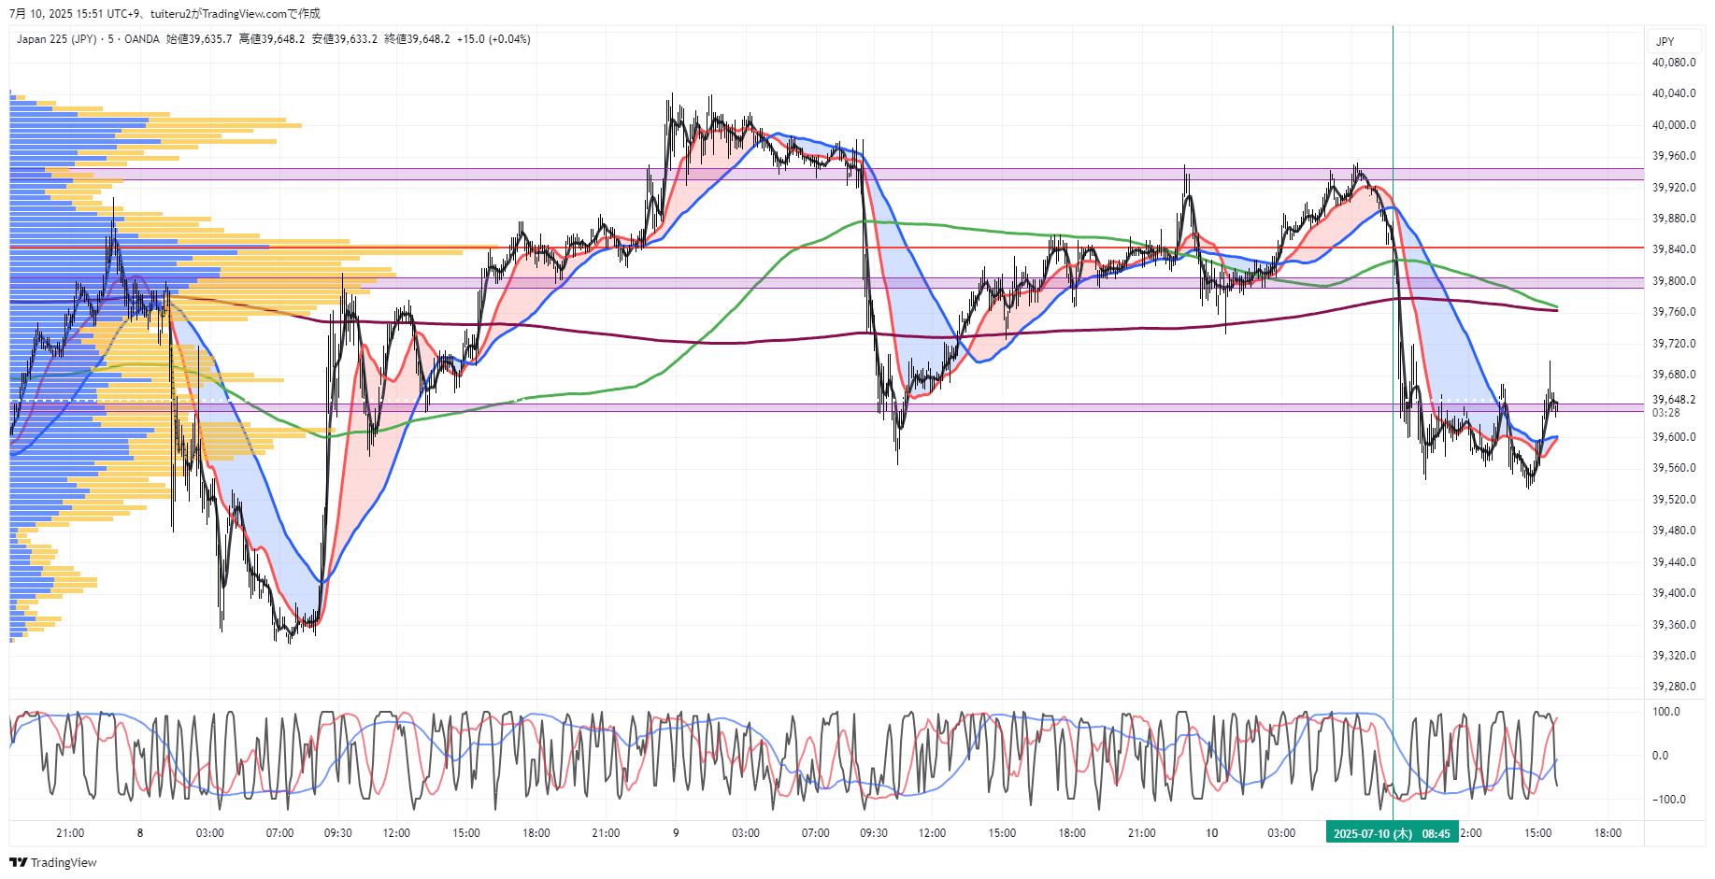Click the 39,800.0 price axis label
Screen dimensions: 1715x879
click(1674, 281)
